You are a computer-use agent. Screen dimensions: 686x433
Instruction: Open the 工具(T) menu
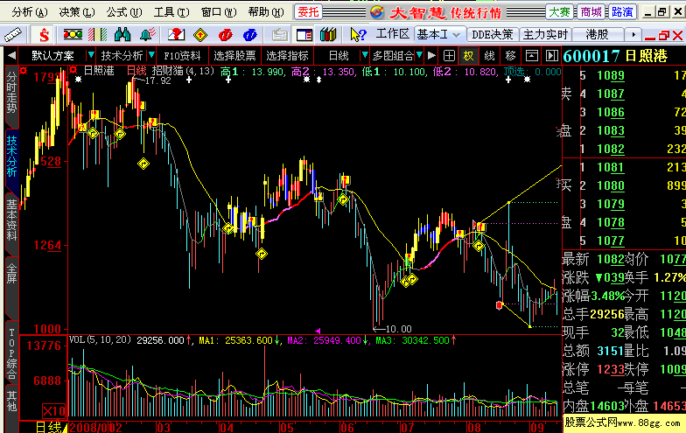coord(171,12)
